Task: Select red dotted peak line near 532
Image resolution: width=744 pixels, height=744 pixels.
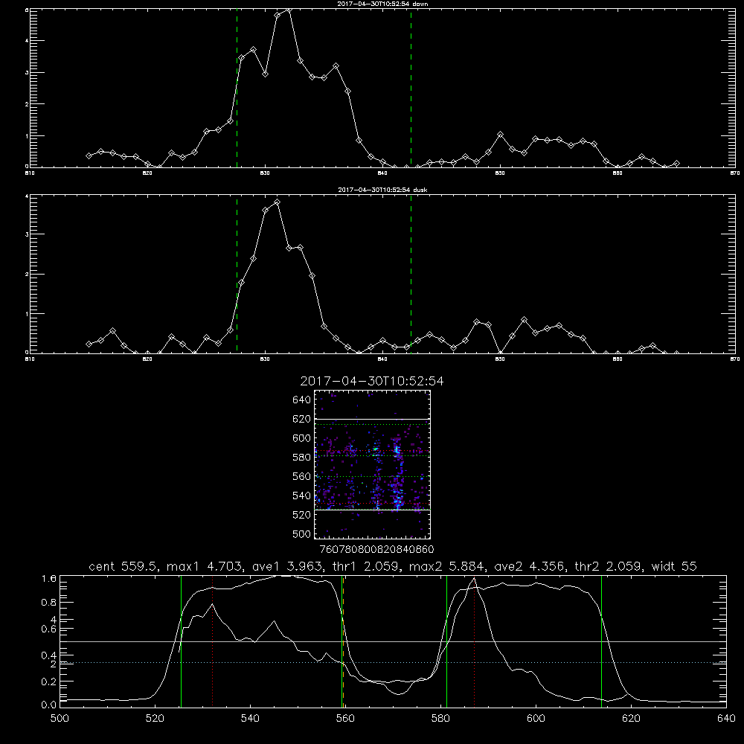Action: [213, 641]
